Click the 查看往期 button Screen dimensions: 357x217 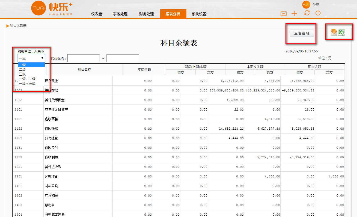click(x=302, y=33)
